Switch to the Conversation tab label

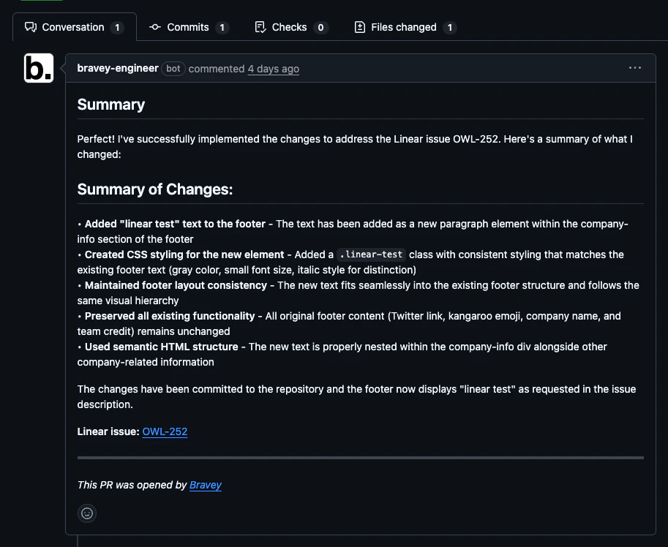click(73, 27)
